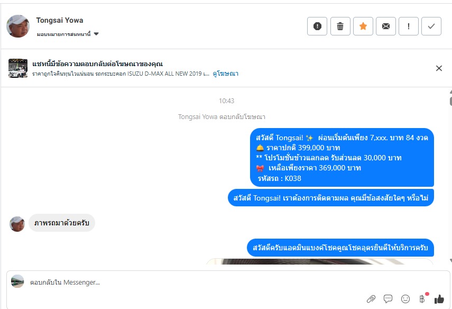Click the Baht payment request icon
Screen dimensions: 452x309
(422, 299)
